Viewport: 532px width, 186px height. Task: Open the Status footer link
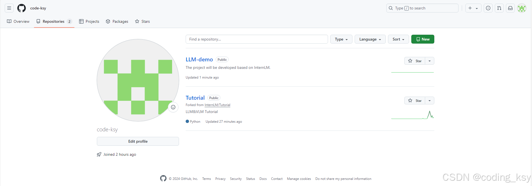(x=250, y=179)
